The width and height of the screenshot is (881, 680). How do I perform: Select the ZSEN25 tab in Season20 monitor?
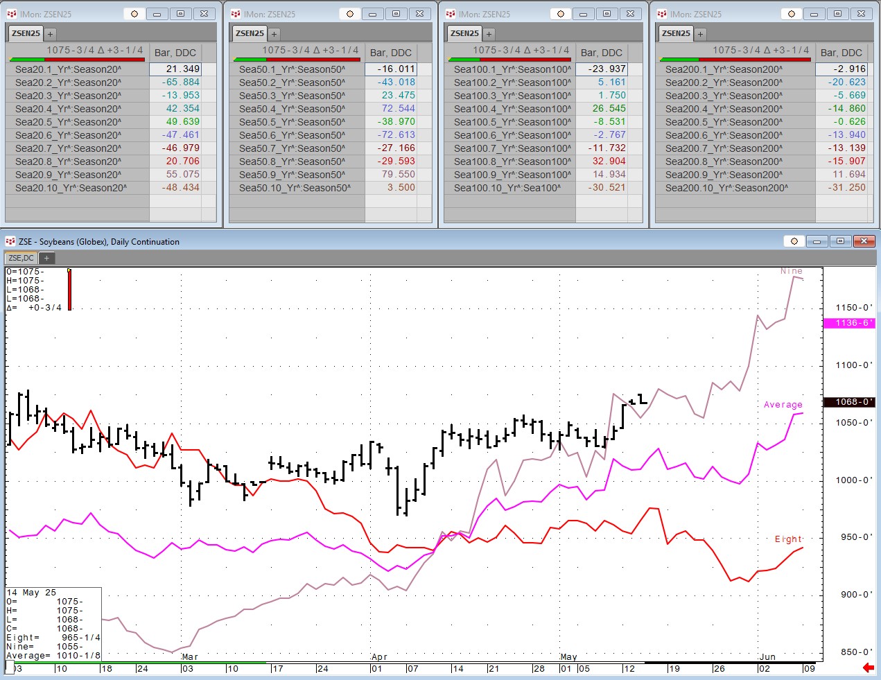pos(26,33)
